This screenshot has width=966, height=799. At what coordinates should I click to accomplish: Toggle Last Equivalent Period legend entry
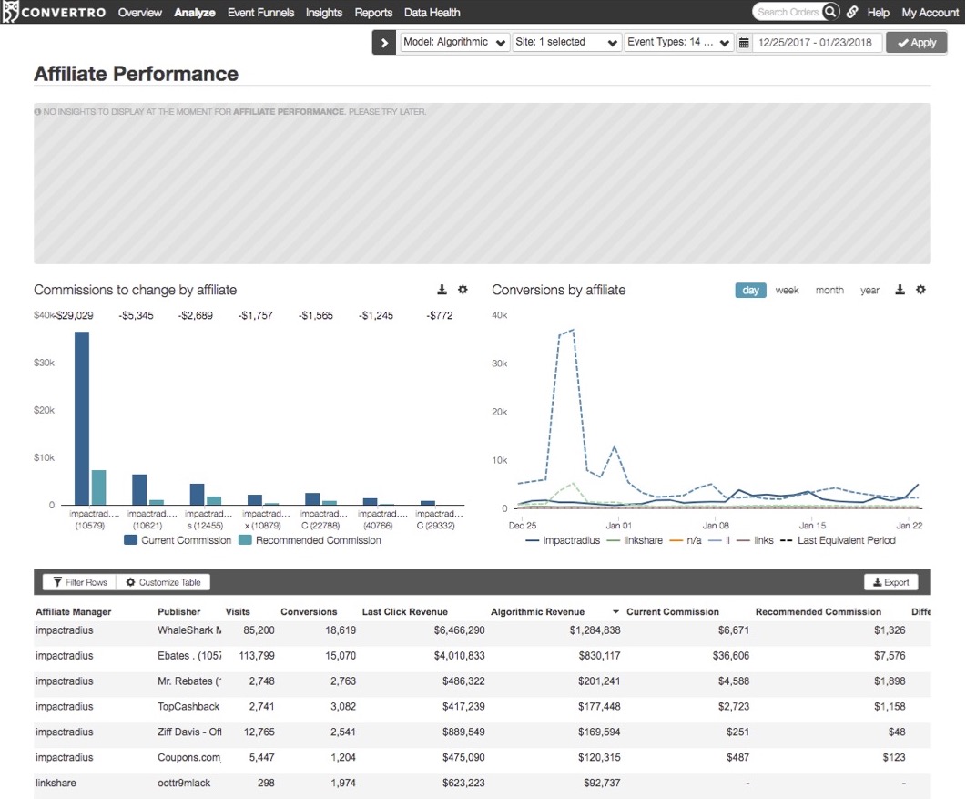point(838,540)
